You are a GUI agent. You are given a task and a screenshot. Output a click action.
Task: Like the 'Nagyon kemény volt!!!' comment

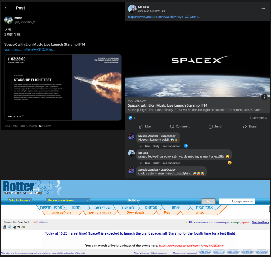pyautogui.click(x=147, y=146)
